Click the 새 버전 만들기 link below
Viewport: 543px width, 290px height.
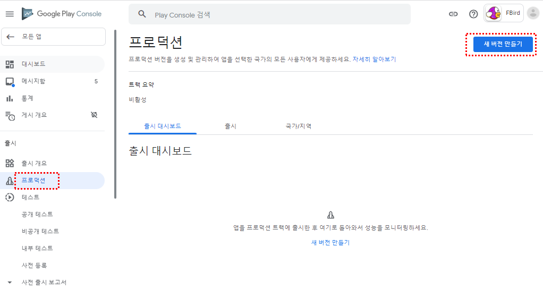tap(330, 243)
